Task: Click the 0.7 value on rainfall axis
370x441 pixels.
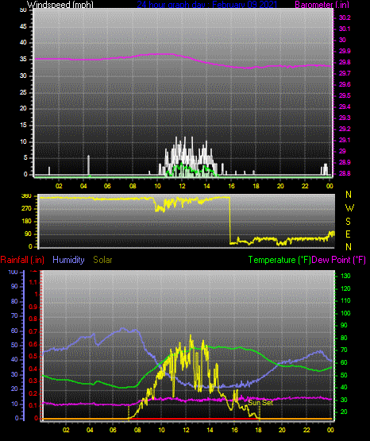Action: click(x=33, y=331)
